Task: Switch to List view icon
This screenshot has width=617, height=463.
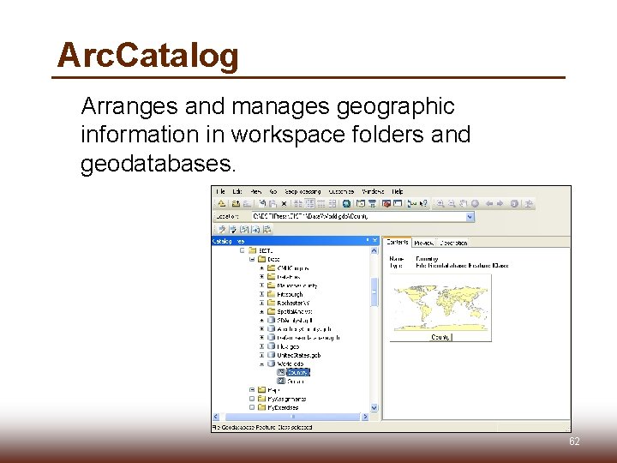Action: (310, 203)
